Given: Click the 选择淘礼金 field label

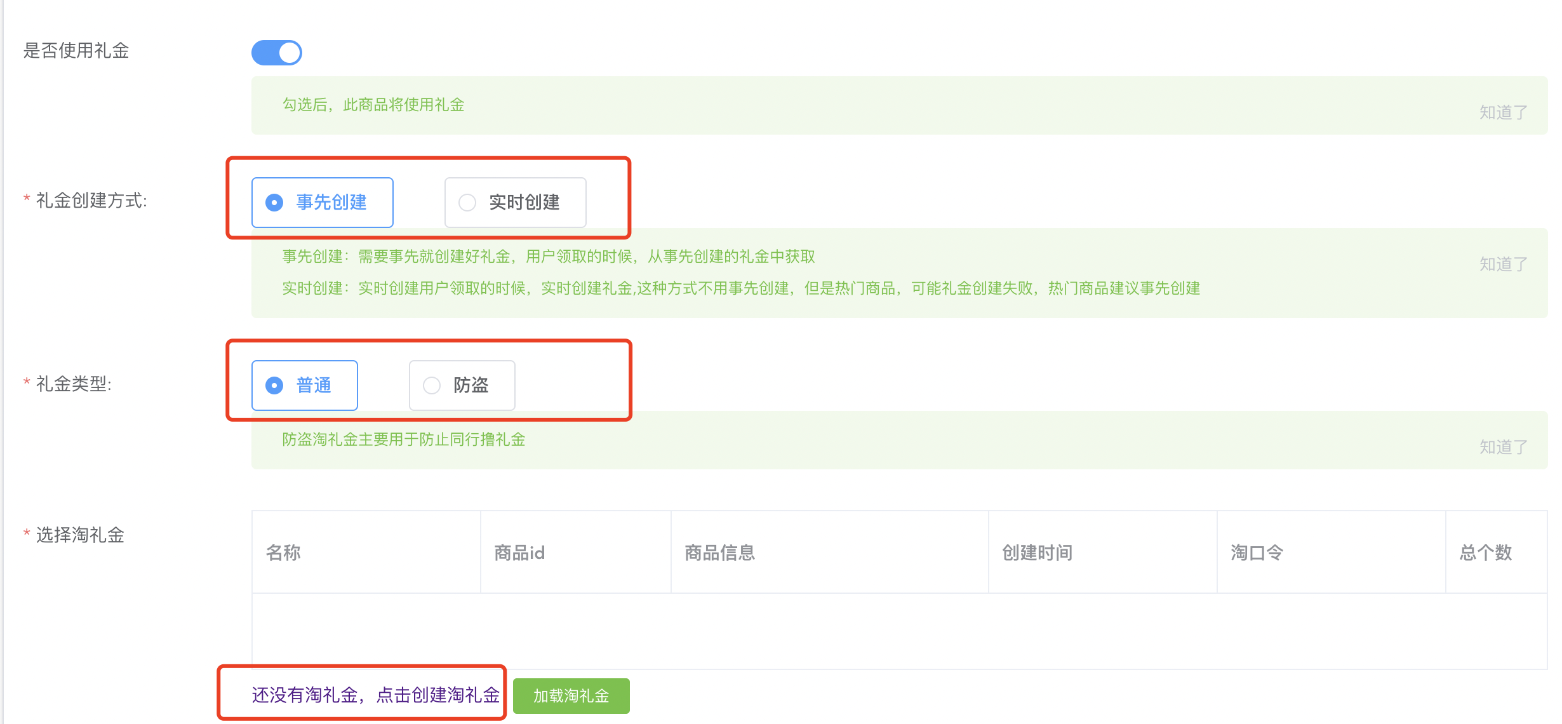Looking at the screenshot, I should pyautogui.click(x=80, y=535).
